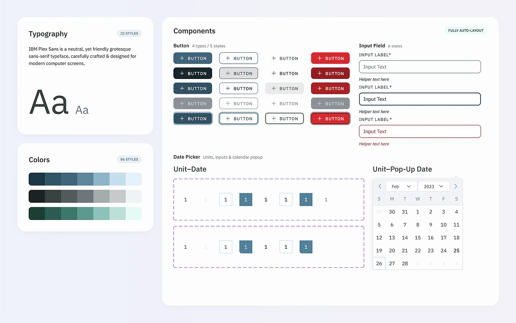Click the outlined BUTTON with blue double focus ring

(x=239, y=119)
